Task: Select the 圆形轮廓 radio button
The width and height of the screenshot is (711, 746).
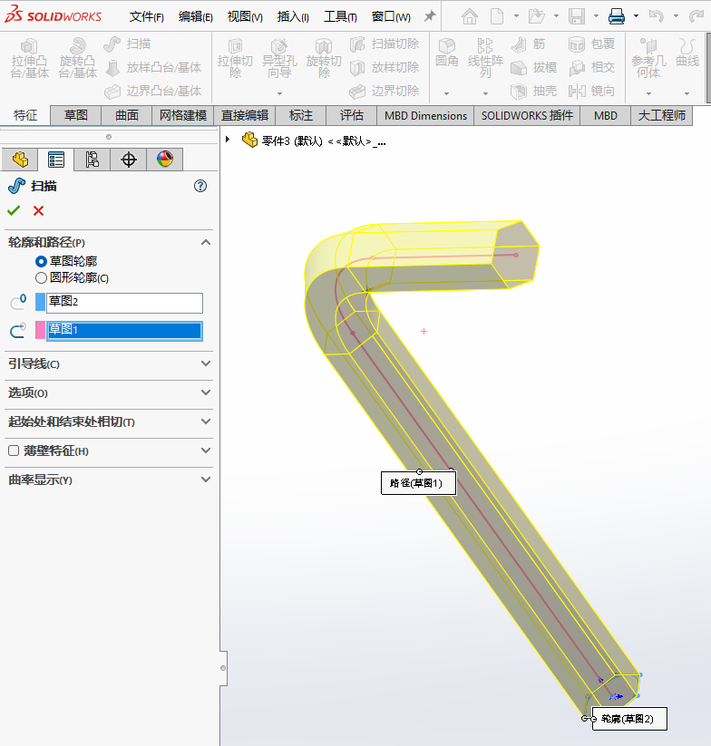Action: 41,278
